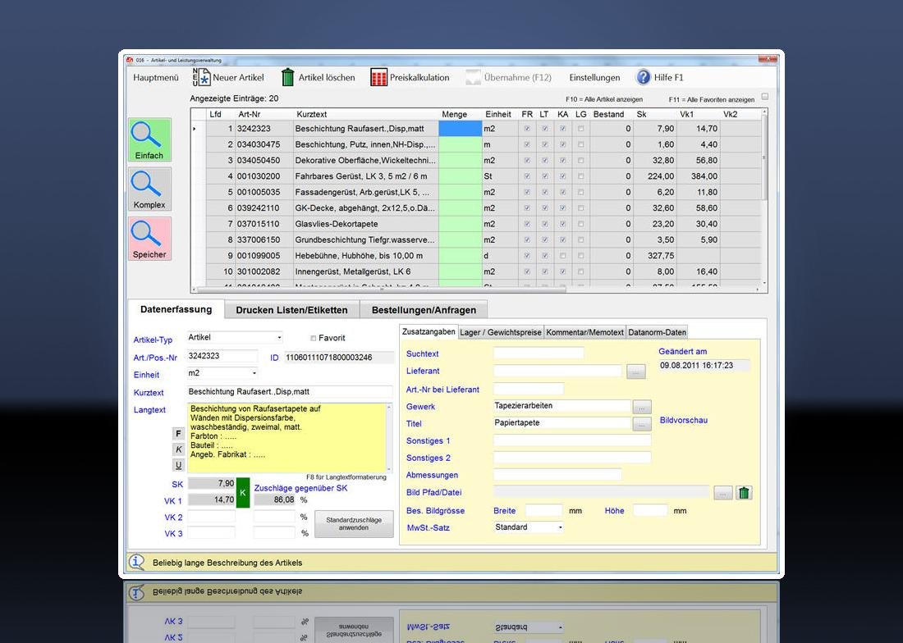Screen dimensions: 903x643
Task: Open Hilfe F1 help icon
Action: point(644,77)
